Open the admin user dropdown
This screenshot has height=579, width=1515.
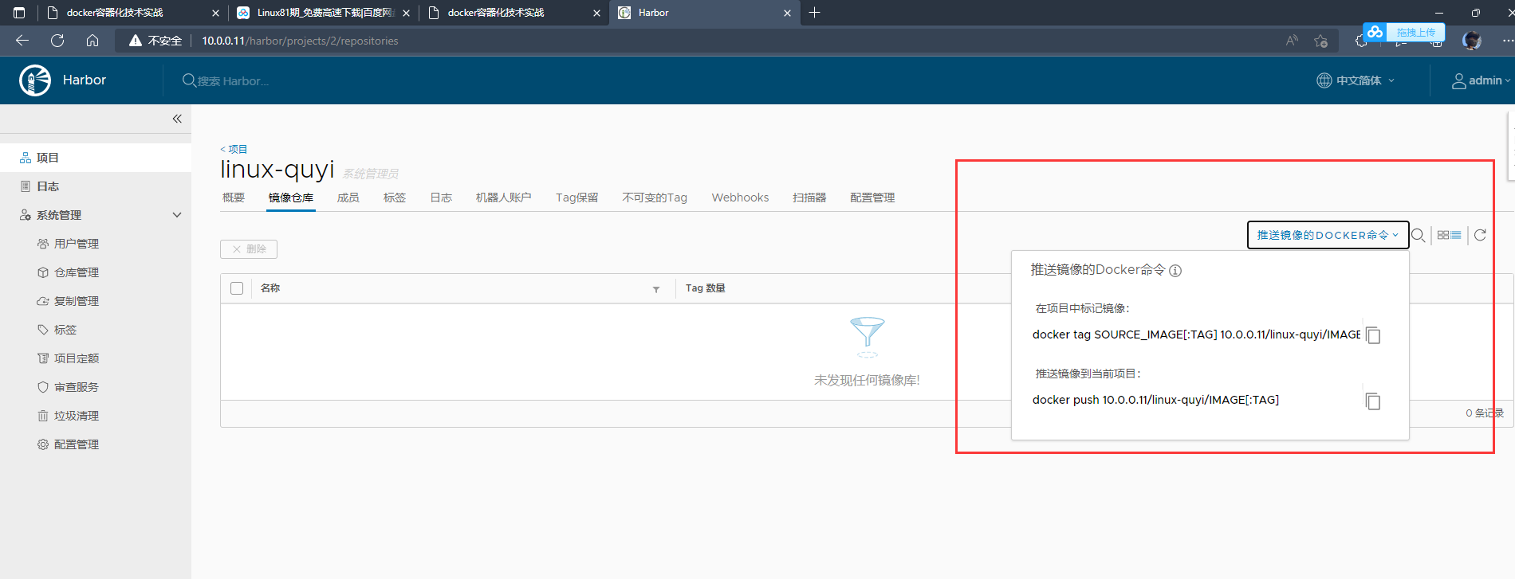(1481, 80)
